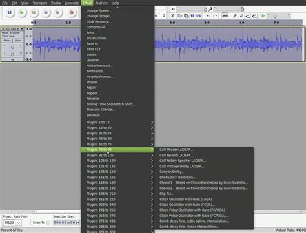Open the View menu
Image resolution: width=306 pixels, height=233 pixels.
point(25,3)
